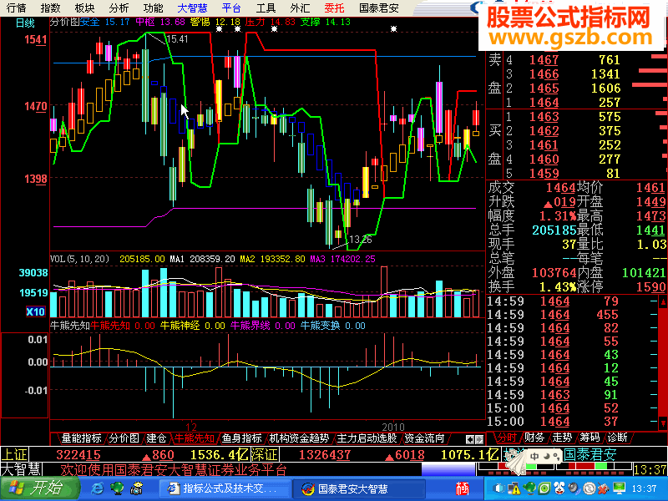Select the 鱼身指标 indicator tab
Screen dimensions: 668x501
click(241, 438)
